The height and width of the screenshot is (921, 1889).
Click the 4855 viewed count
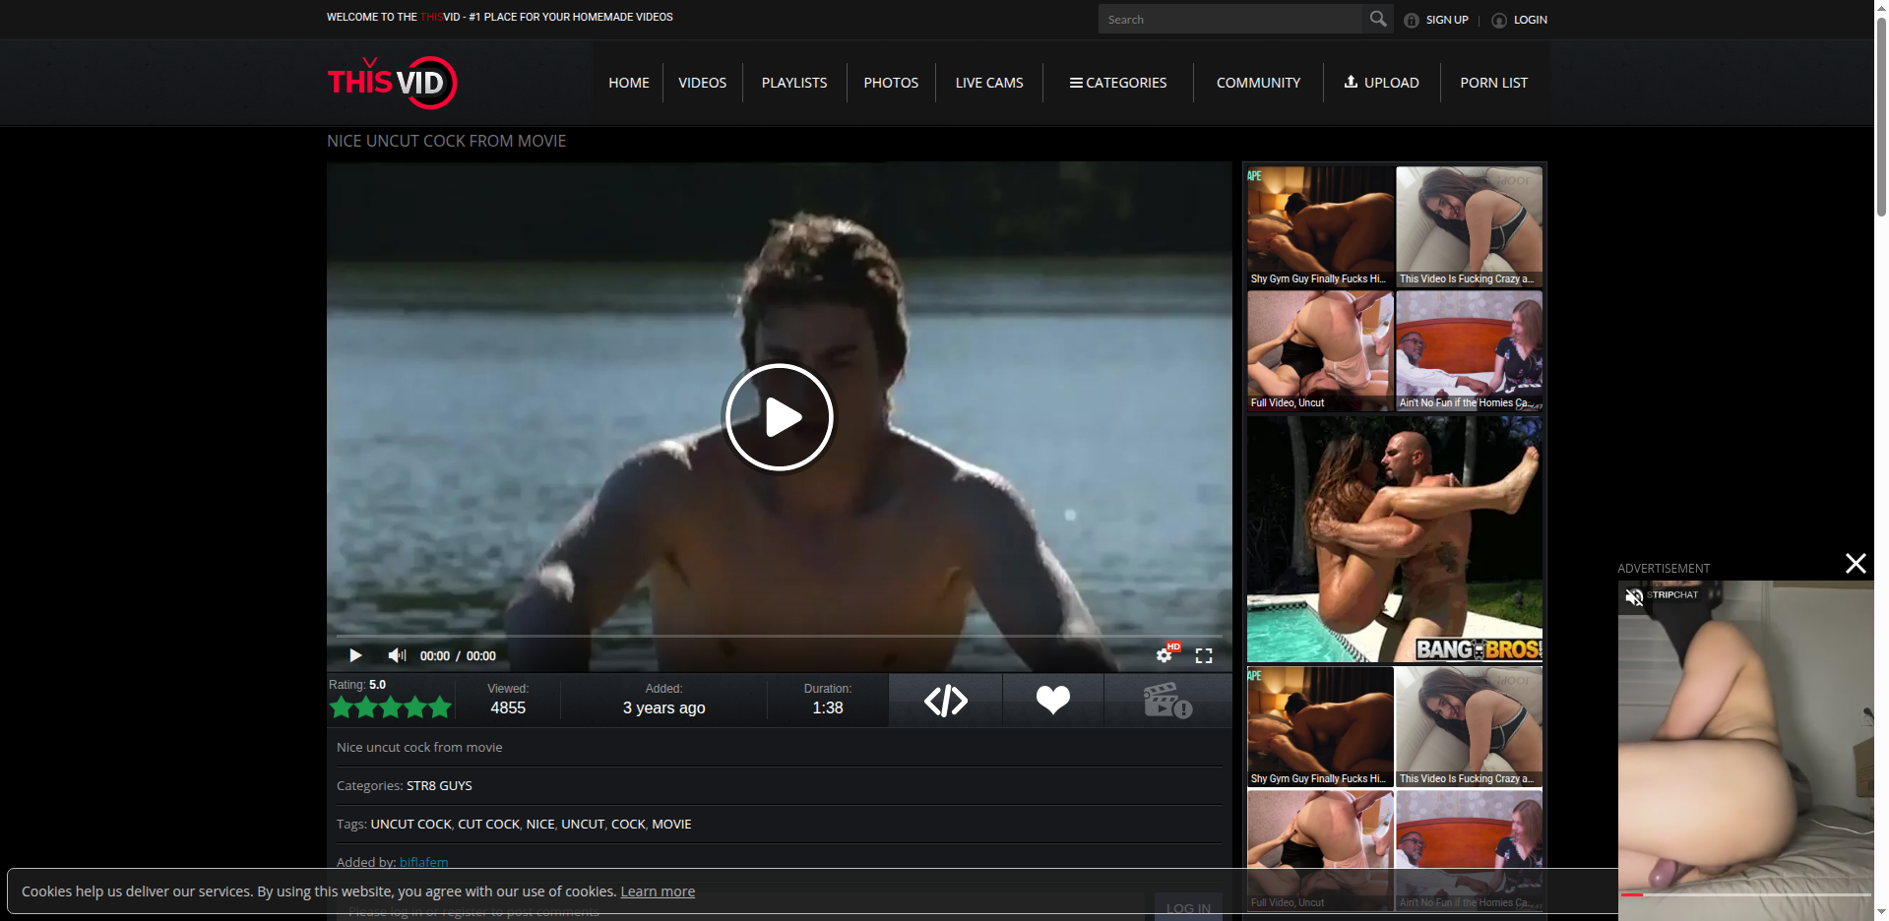tap(508, 707)
